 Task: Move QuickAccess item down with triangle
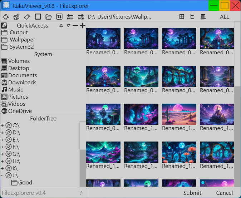click(x=68, y=26)
